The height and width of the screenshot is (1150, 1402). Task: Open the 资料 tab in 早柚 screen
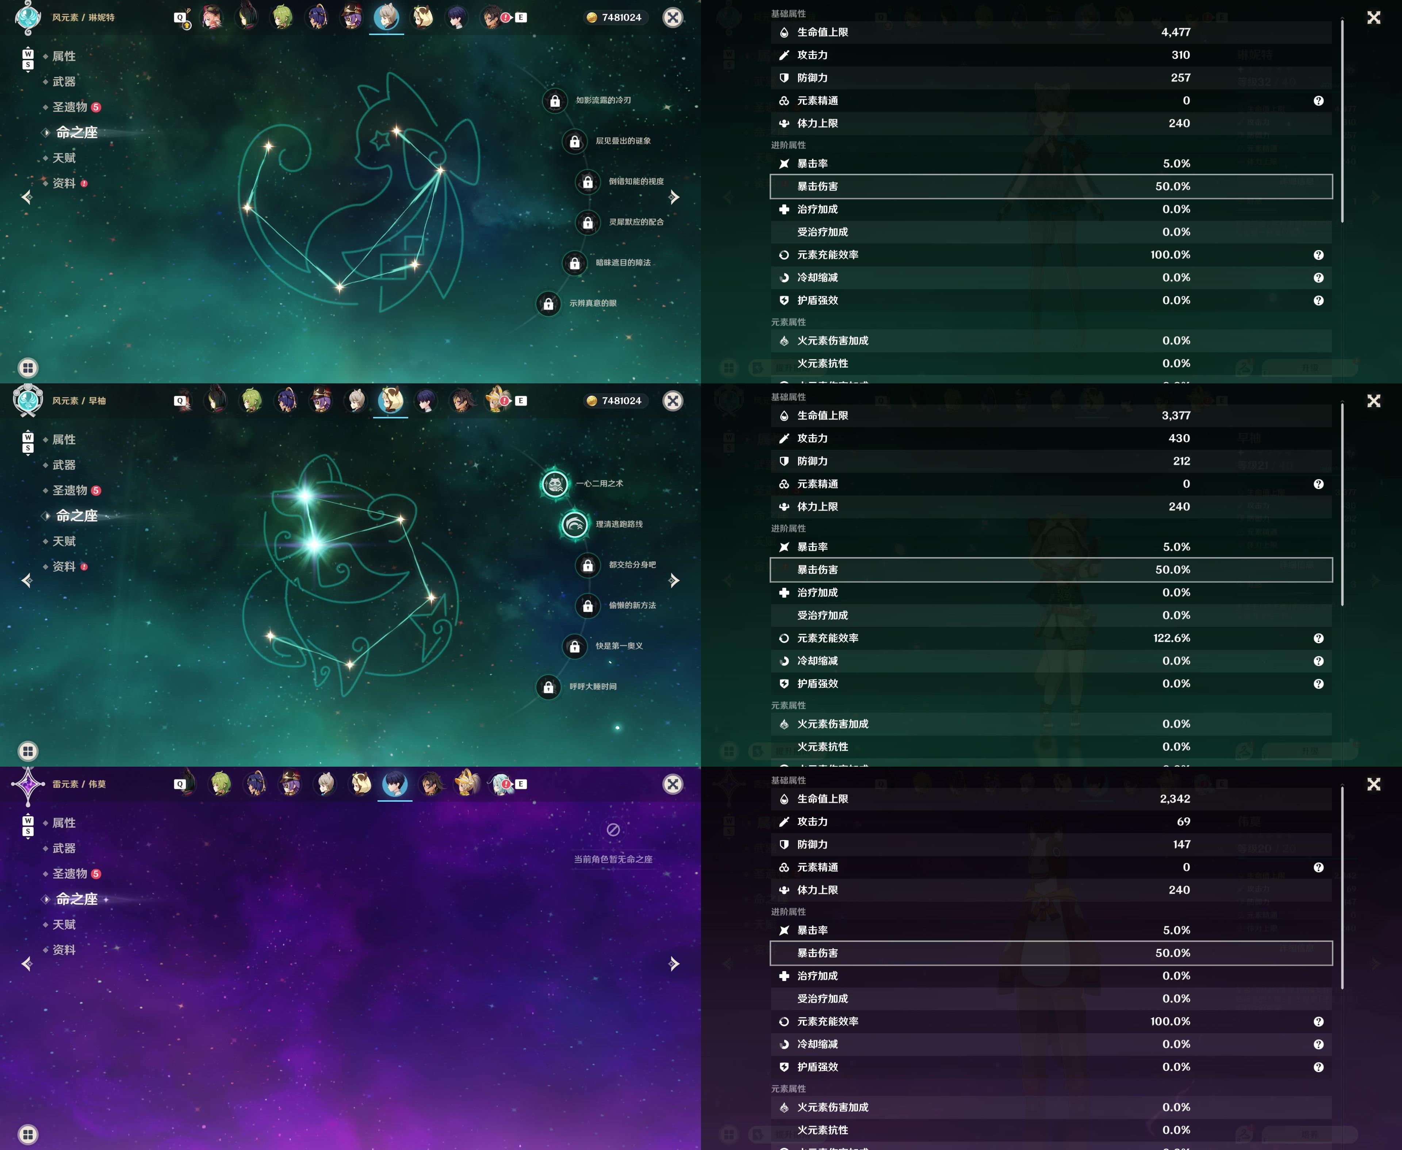tap(64, 566)
